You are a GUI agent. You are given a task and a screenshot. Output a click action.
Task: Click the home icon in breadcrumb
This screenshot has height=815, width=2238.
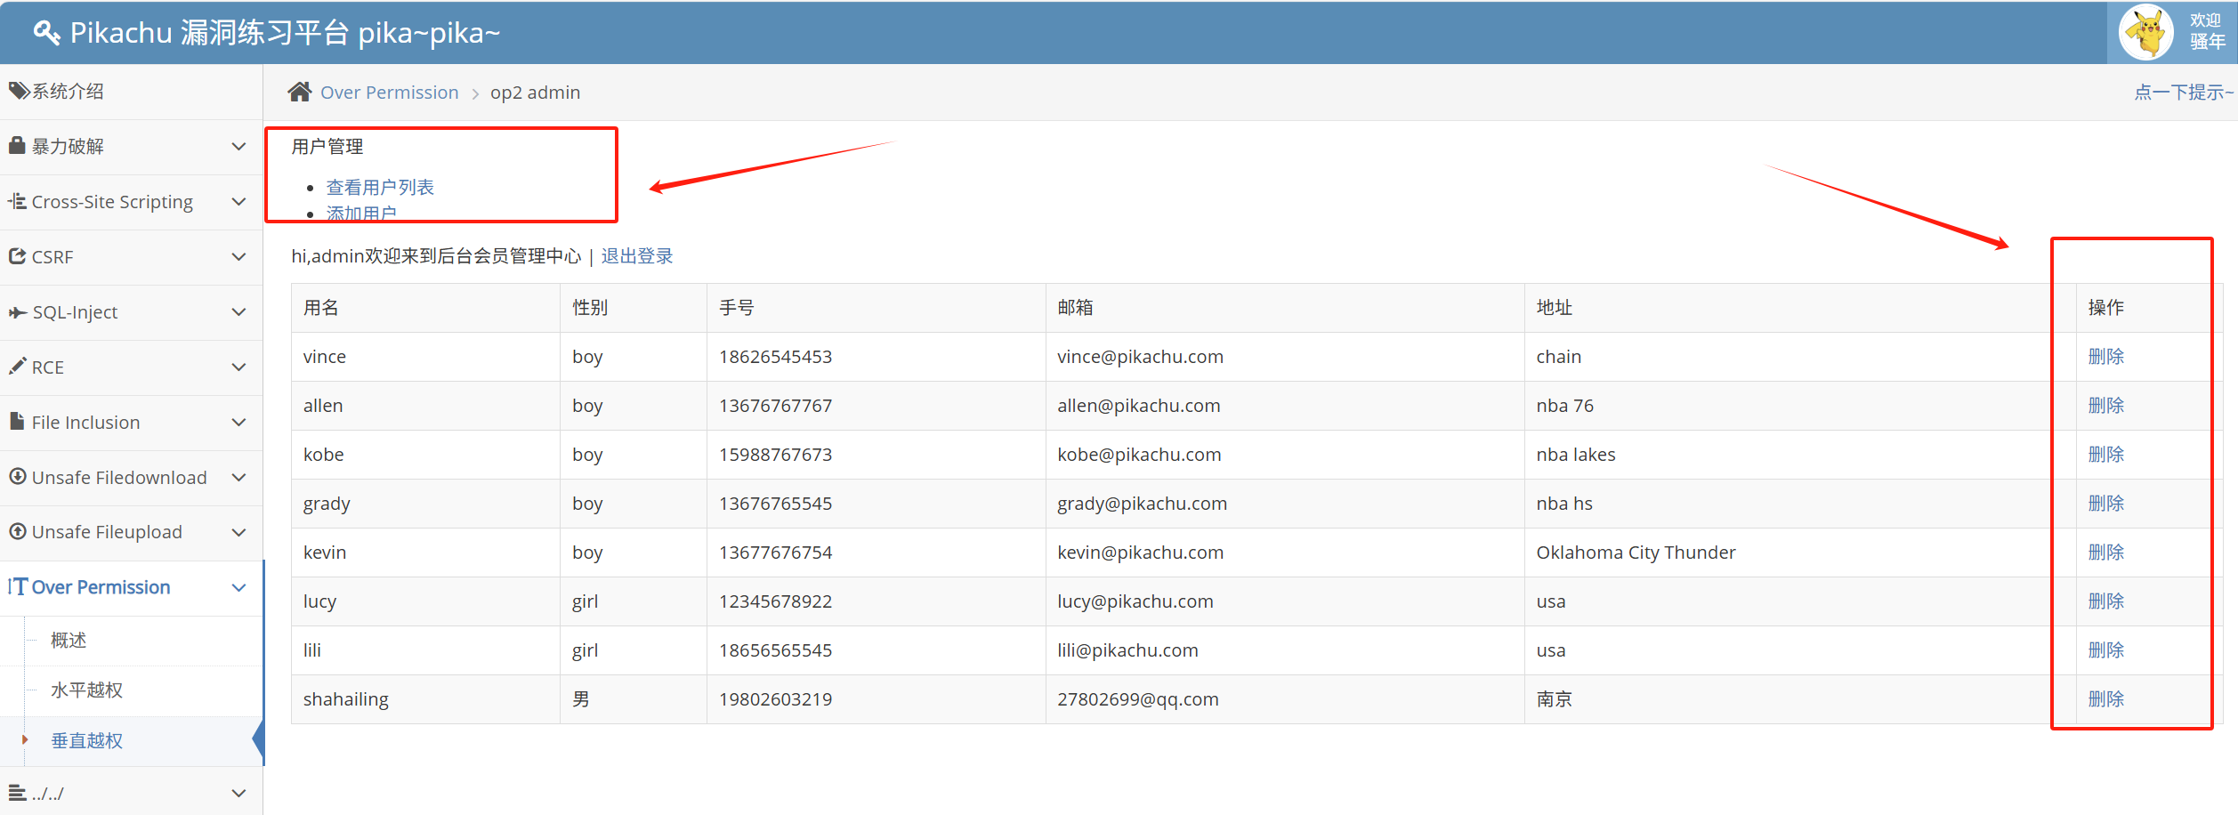[300, 92]
